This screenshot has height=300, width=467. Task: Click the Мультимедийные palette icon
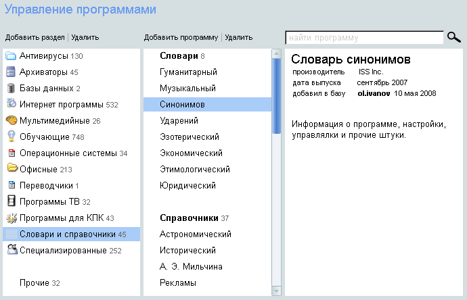11,121
